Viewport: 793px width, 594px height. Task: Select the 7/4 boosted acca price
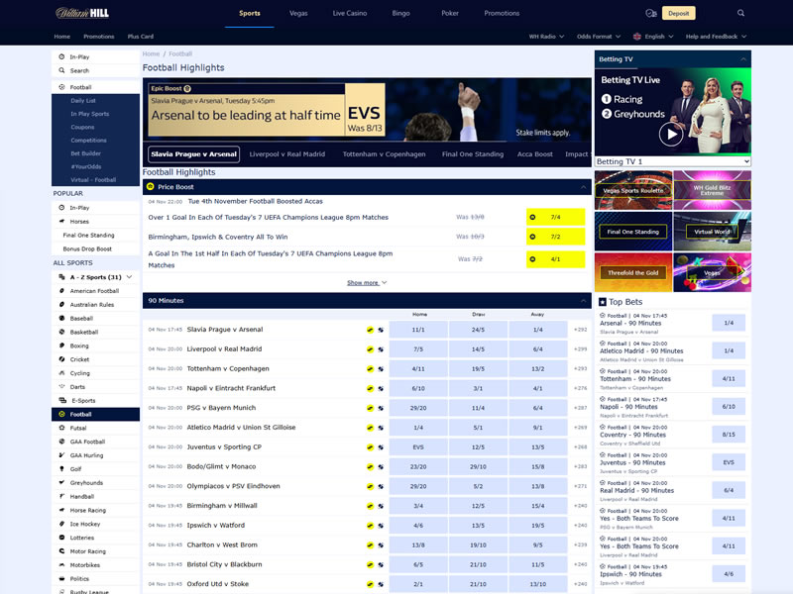[x=555, y=217]
